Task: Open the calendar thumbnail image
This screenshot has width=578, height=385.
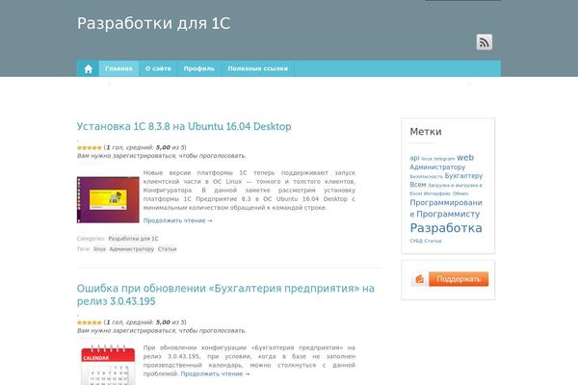Action: [108, 365]
